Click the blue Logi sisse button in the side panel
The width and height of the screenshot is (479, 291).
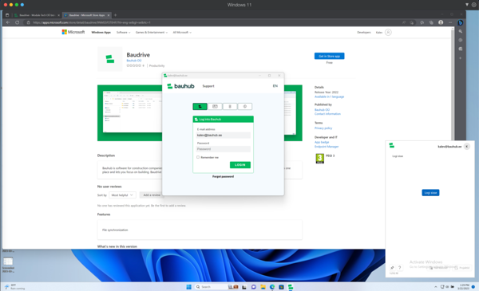coord(430,192)
